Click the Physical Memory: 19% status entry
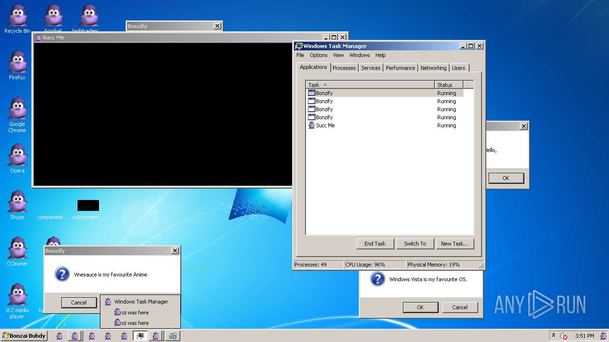This screenshot has width=609, height=342. coord(442,265)
